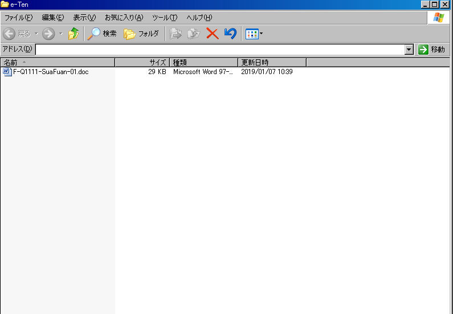
Task: Open the Views grid icon menu
Action: click(254, 34)
